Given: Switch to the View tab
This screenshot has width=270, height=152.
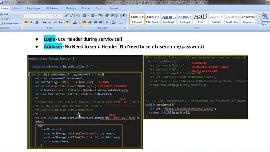Looking at the screenshot, I should click(x=99, y=8).
